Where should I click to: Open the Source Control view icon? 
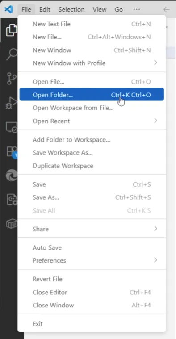(12, 79)
